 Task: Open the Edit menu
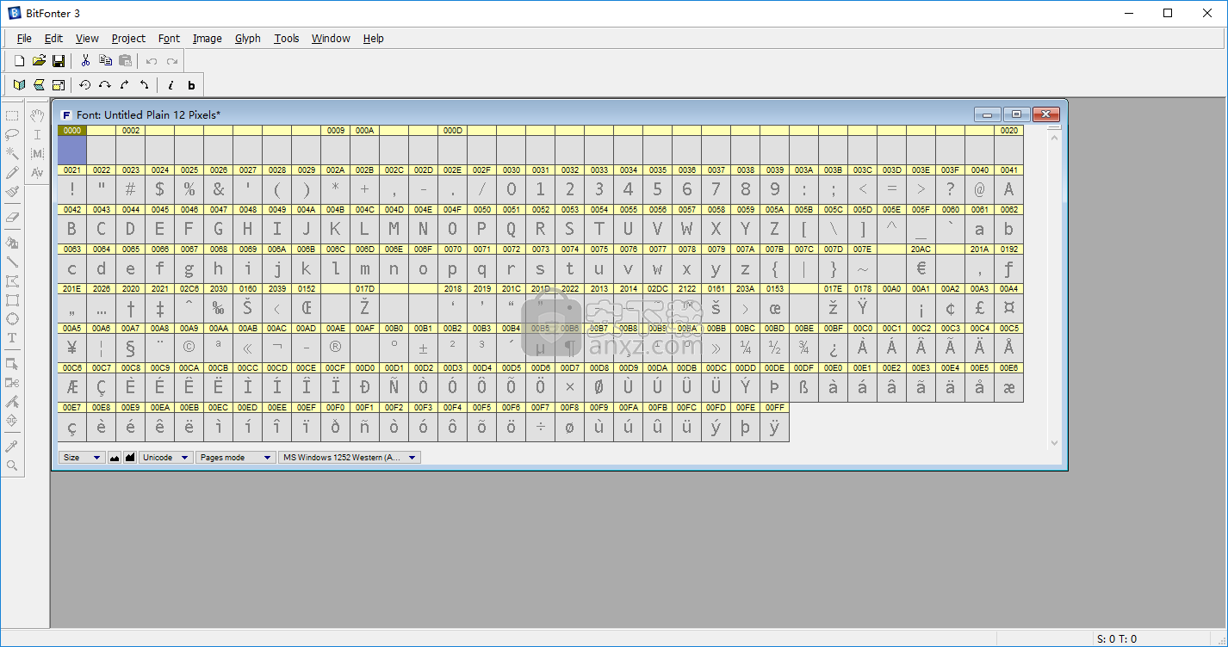[53, 38]
